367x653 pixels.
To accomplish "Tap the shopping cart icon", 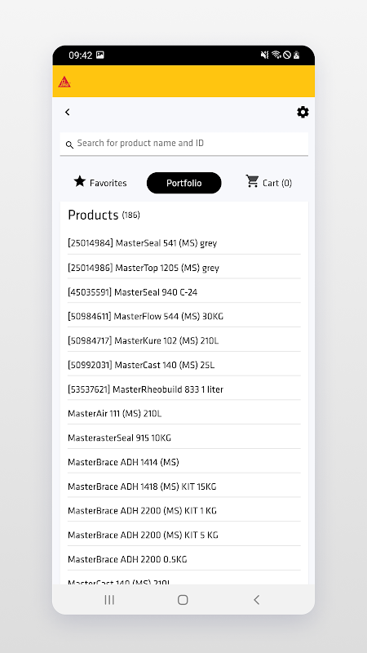I will [x=252, y=181].
